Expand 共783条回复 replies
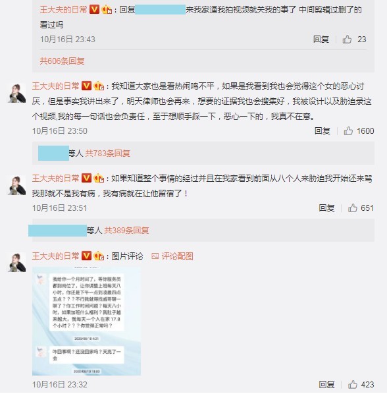Screen dimensions: 387x396 (x=107, y=153)
